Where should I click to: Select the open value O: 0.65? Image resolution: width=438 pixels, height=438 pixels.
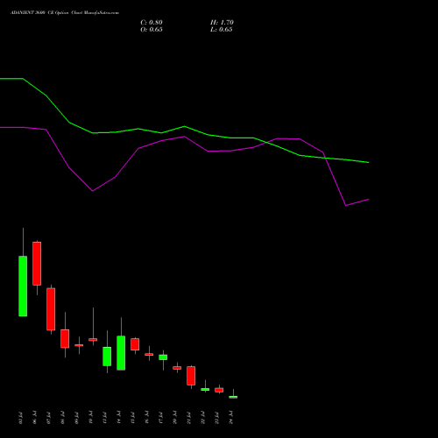tap(152, 30)
